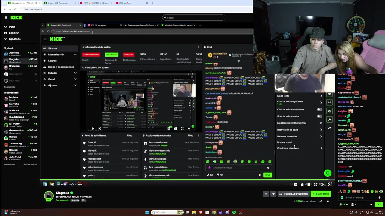Select AdinRoss channel in Siguiendo list
The height and width of the screenshot is (216, 385).
coord(20,54)
